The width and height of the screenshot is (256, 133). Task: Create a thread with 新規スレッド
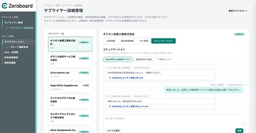pos(164,59)
